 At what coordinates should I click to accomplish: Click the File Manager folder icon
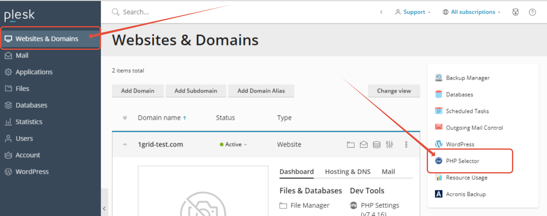pyautogui.click(x=283, y=206)
